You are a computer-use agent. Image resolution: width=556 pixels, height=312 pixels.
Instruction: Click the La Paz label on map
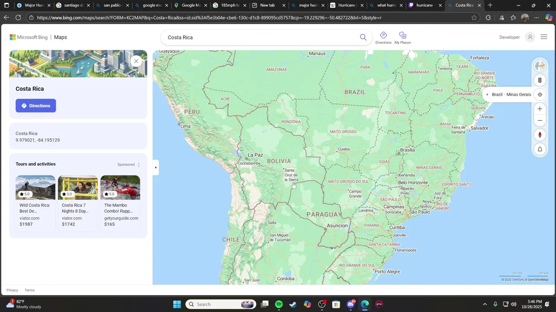pyautogui.click(x=255, y=155)
